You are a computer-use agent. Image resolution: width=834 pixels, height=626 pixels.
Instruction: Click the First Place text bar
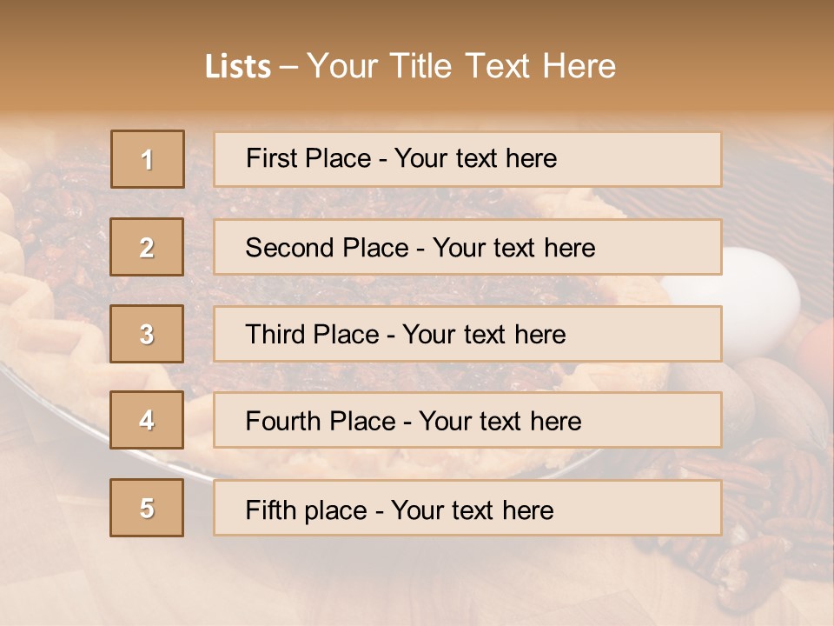tap(467, 159)
